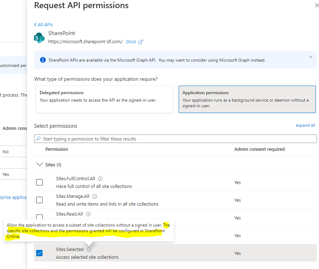Click the expand all link
319x269 pixels.
pos(305,125)
